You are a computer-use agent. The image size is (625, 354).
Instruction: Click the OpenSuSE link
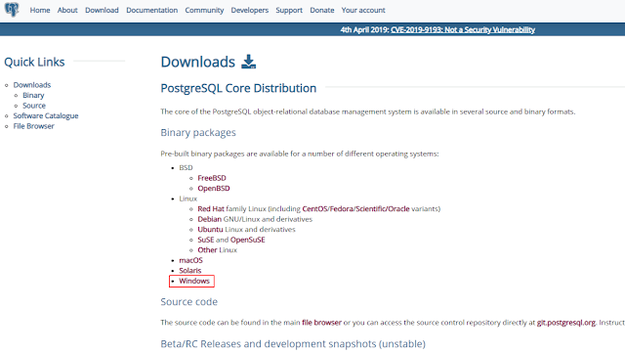pos(247,240)
